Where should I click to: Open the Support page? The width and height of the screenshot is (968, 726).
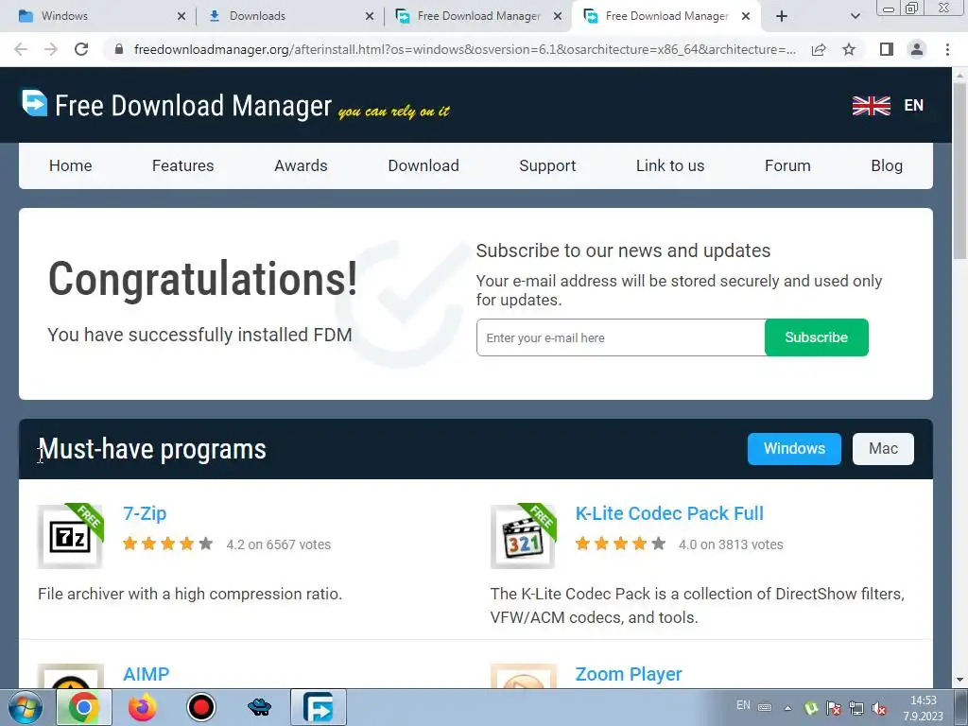pyautogui.click(x=547, y=165)
